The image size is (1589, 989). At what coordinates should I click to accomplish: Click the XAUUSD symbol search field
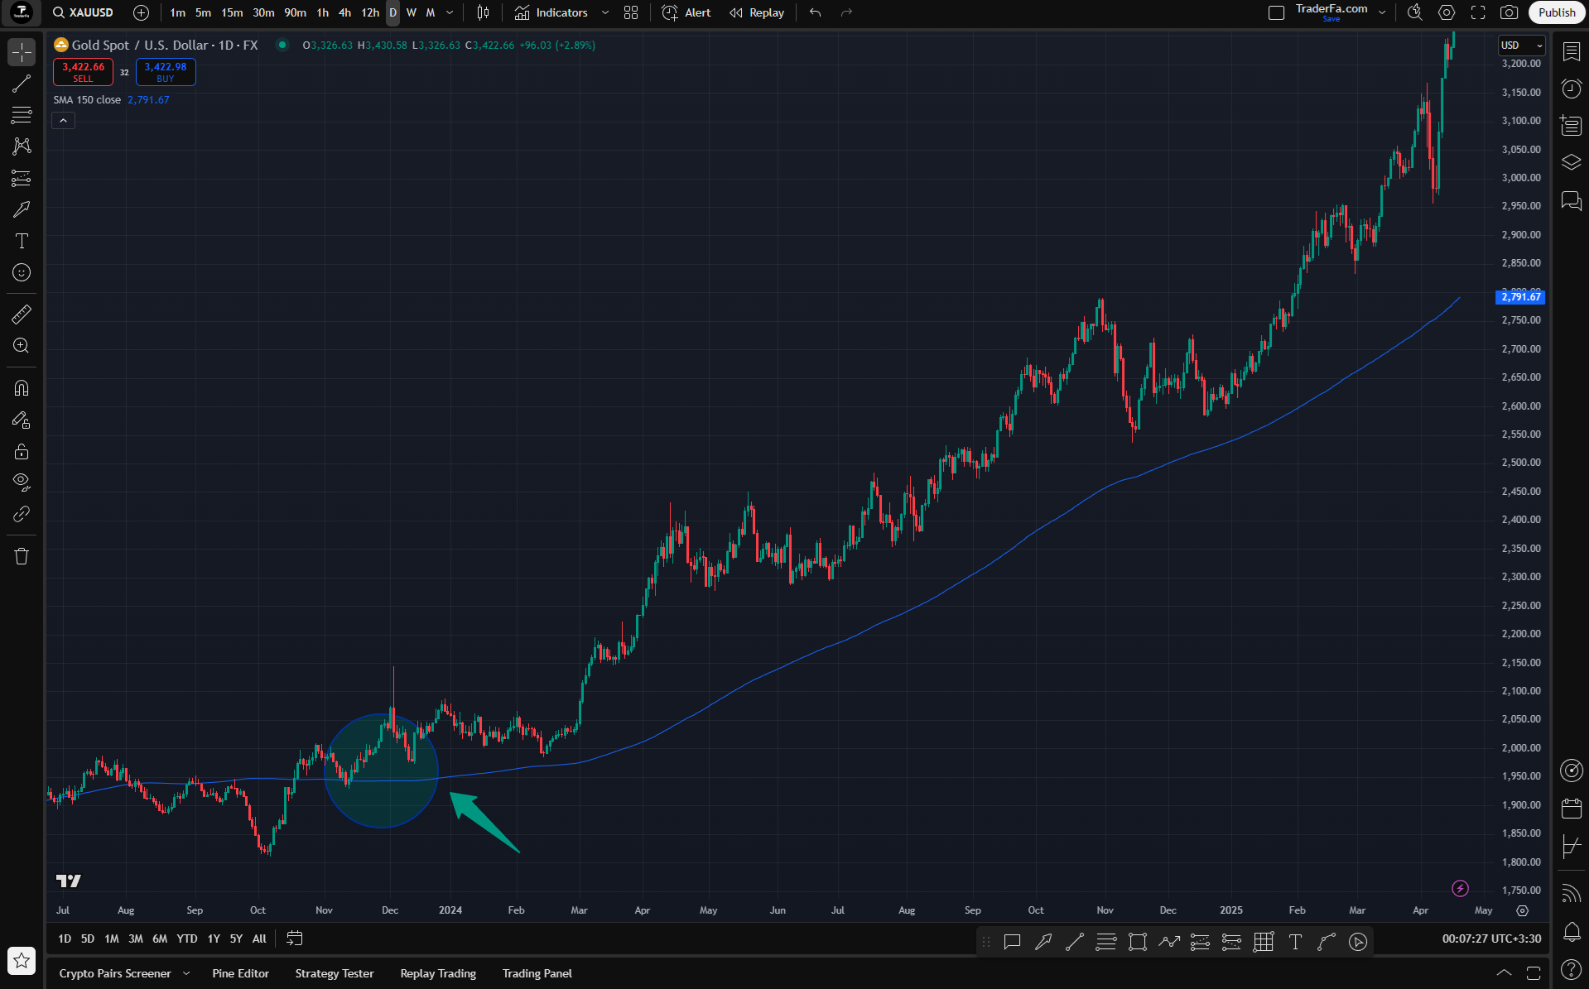pyautogui.click(x=83, y=12)
